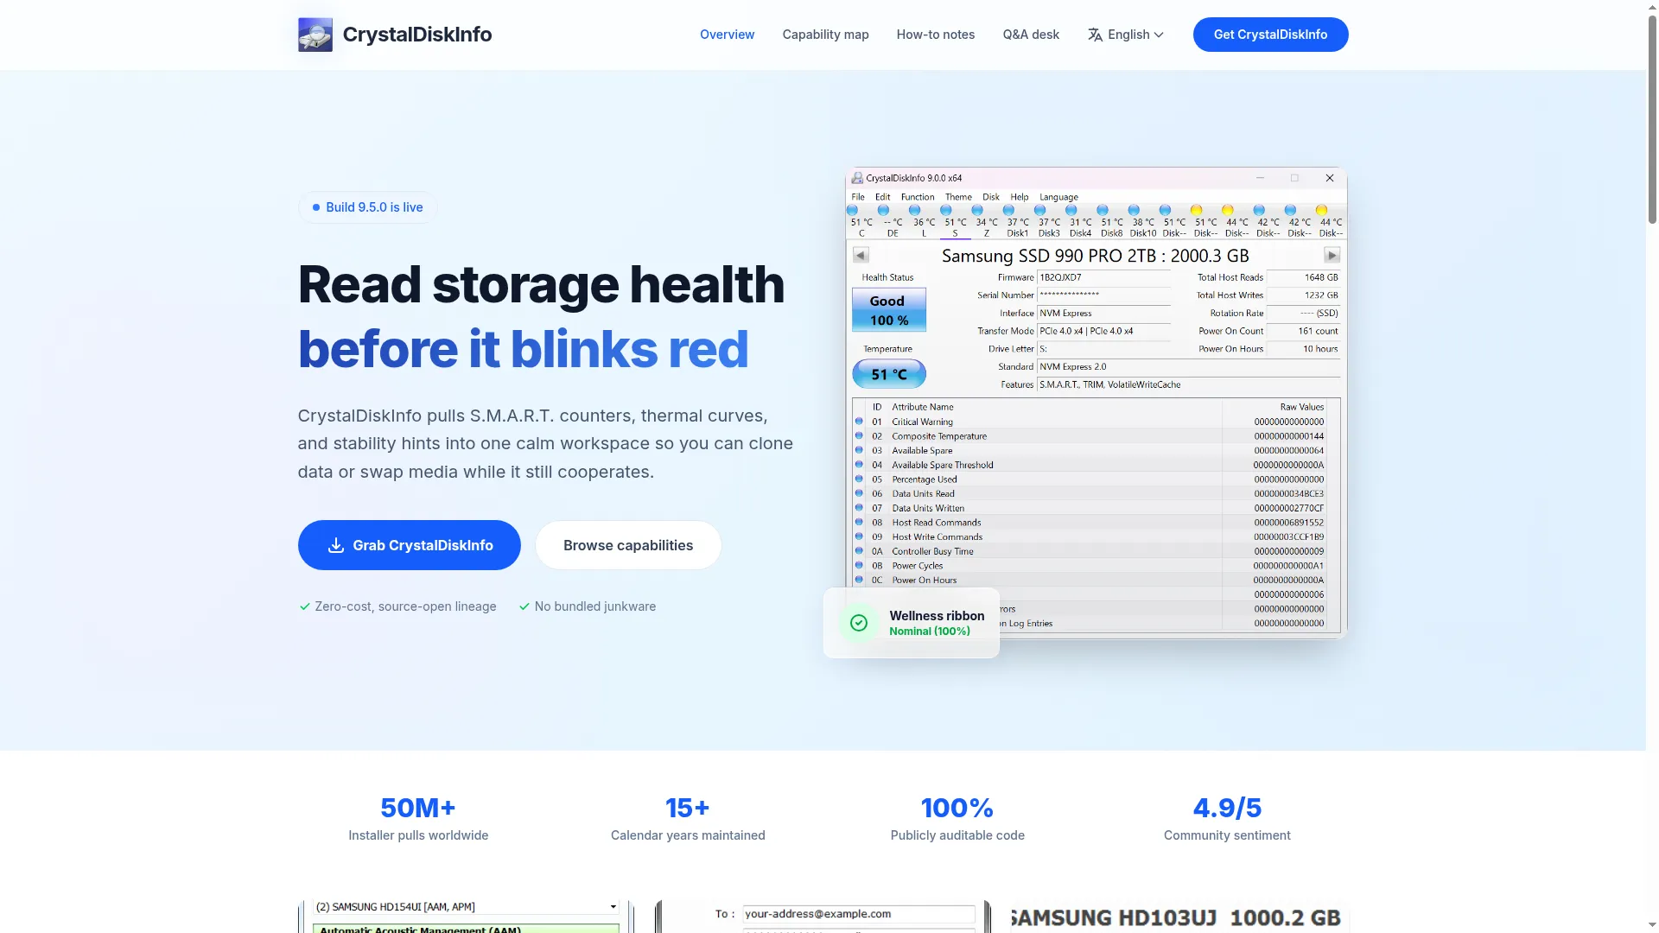Click the Wellness ribbon check icon
Image resolution: width=1659 pixels, height=933 pixels.
(x=859, y=623)
